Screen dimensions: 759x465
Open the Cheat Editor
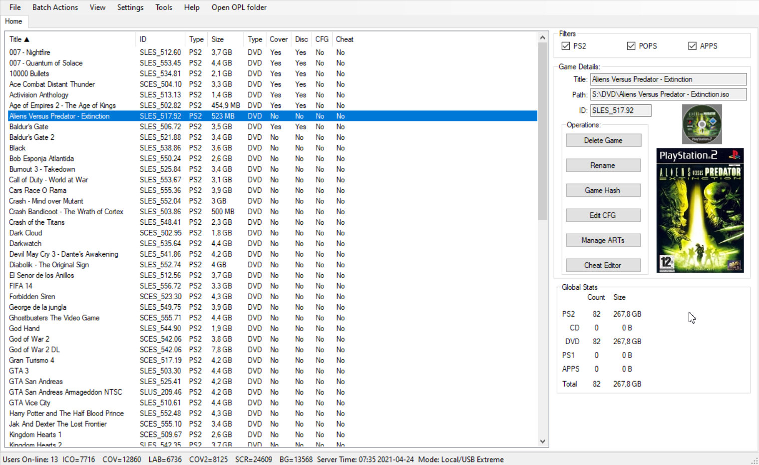point(603,265)
